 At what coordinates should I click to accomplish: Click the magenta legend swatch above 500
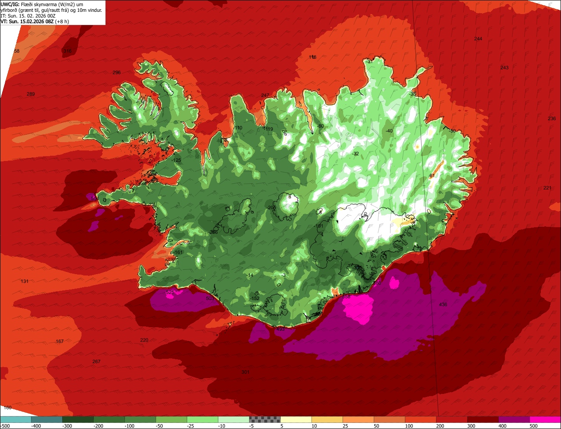[545, 419]
